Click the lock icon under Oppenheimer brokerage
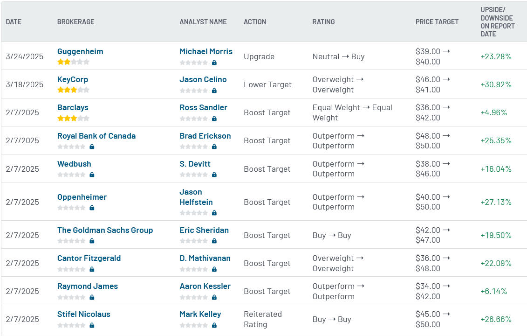This screenshot has height=336, width=527. (x=92, y=208)
